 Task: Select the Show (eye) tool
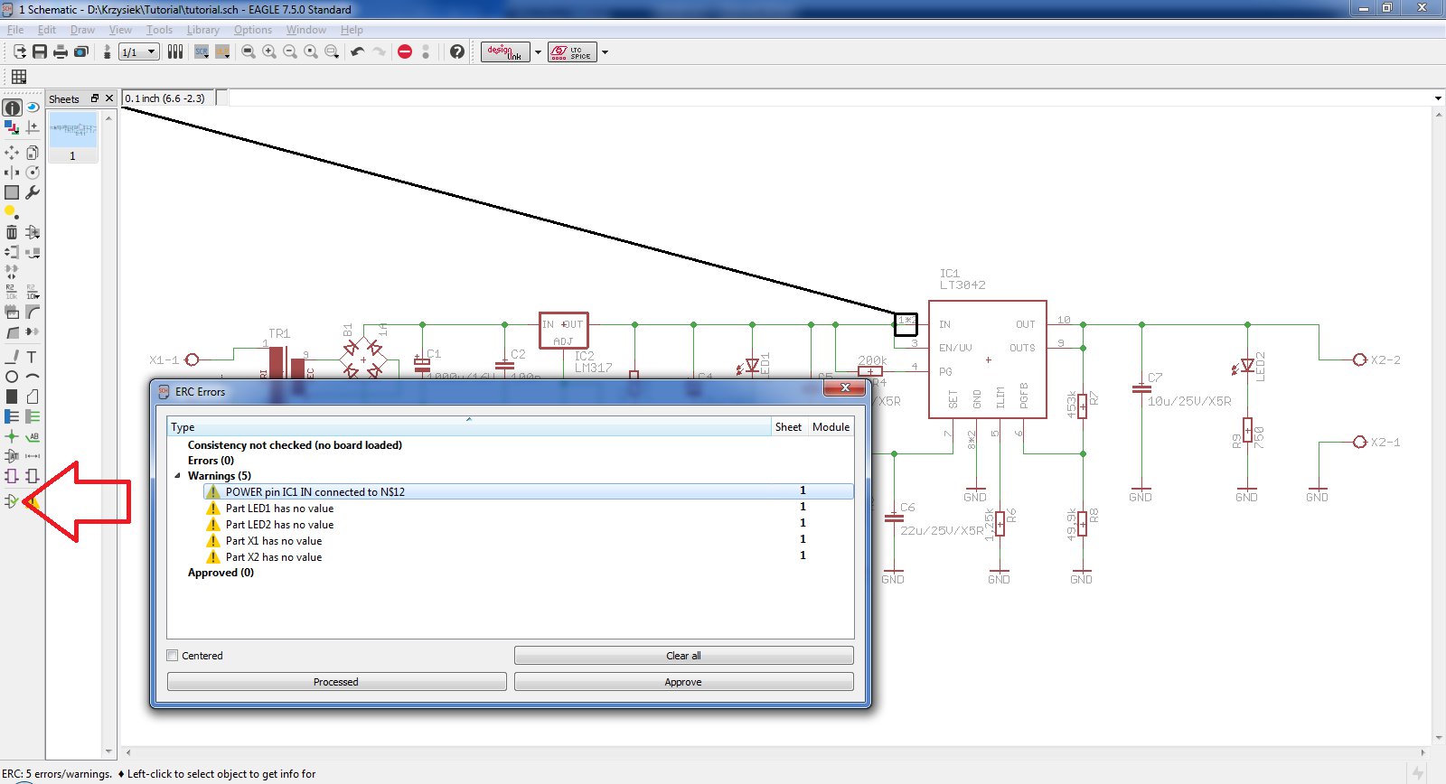coord(33,107)
